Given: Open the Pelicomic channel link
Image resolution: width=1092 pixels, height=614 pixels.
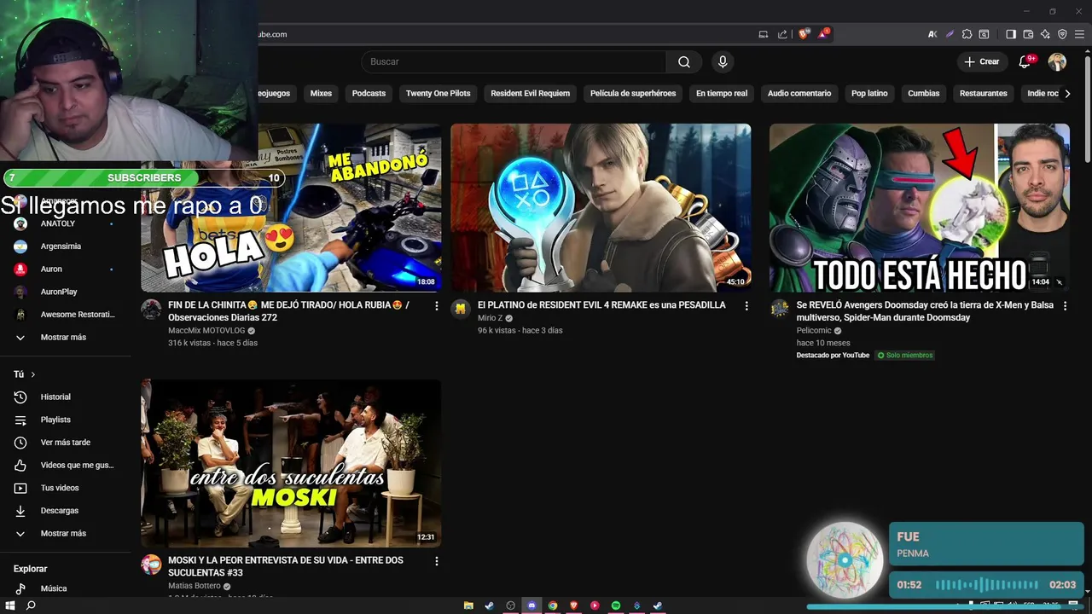Looking at the screenshot, I should [x=814, y=330].
